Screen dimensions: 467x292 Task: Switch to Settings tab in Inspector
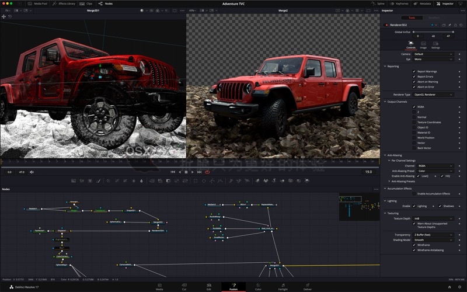(435, 45)
